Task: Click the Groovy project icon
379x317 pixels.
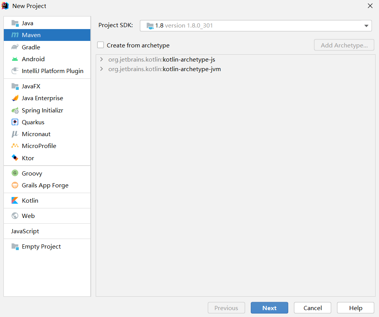Action: pyautogui.click(x=15, y=173)
